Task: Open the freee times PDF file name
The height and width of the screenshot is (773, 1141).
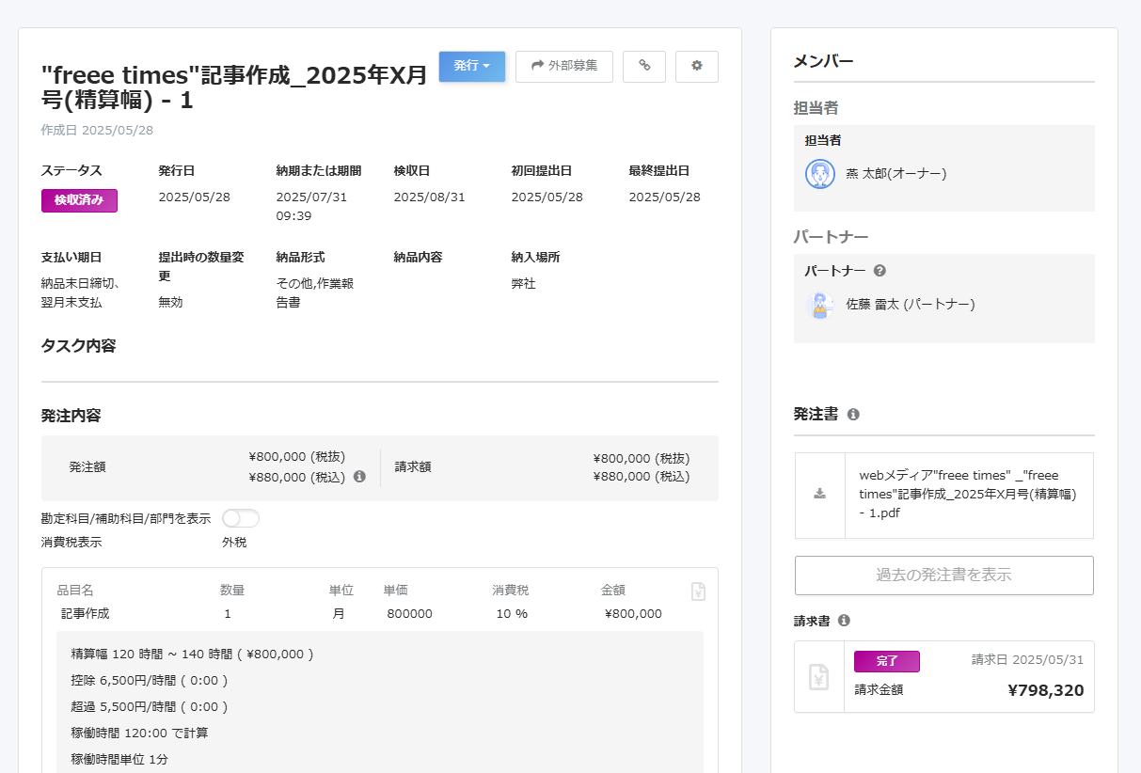Action: click(969, 495)
